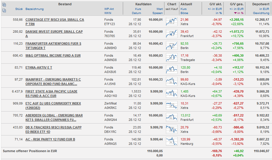
Task: Open the Ethna-Aktiv E T chart thumbnail
Action: click(171, 69)
